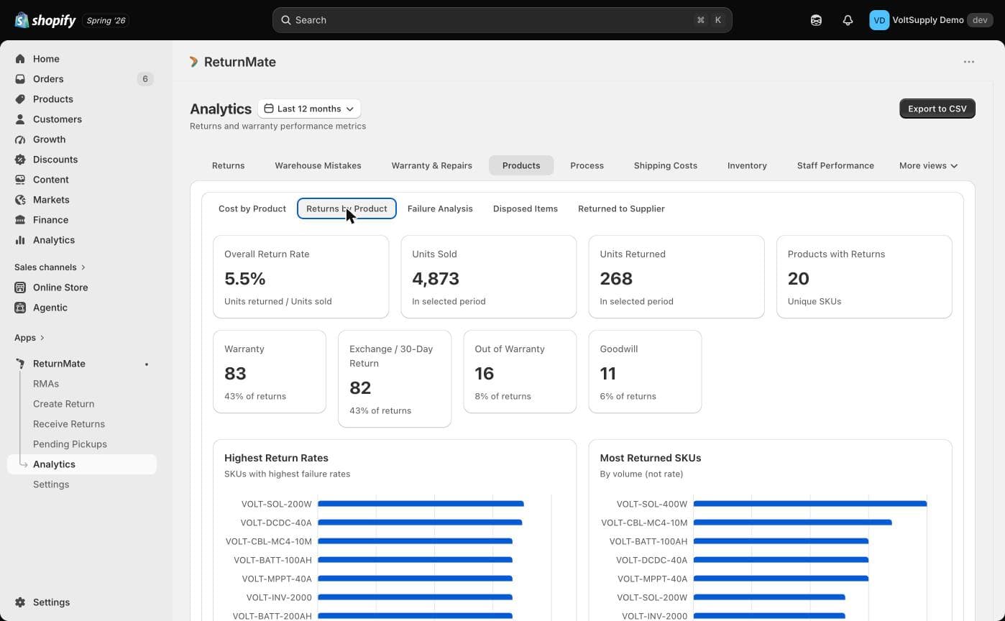The image size is (1005, 621).
Task: Open the Online Store icon
Action: (x=20, y=287)
